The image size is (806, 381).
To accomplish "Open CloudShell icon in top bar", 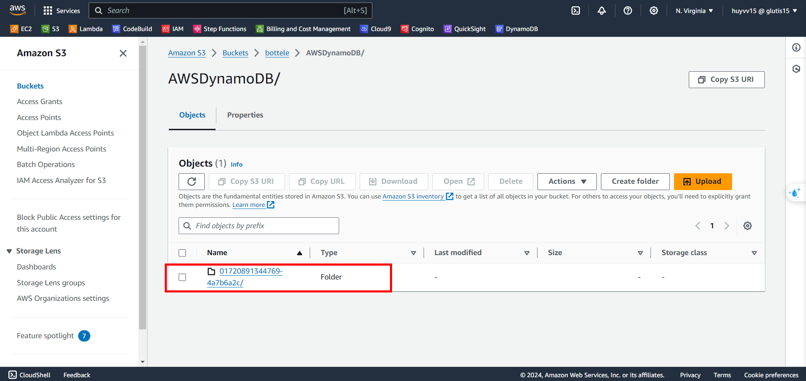I will (x=576, y=10).
